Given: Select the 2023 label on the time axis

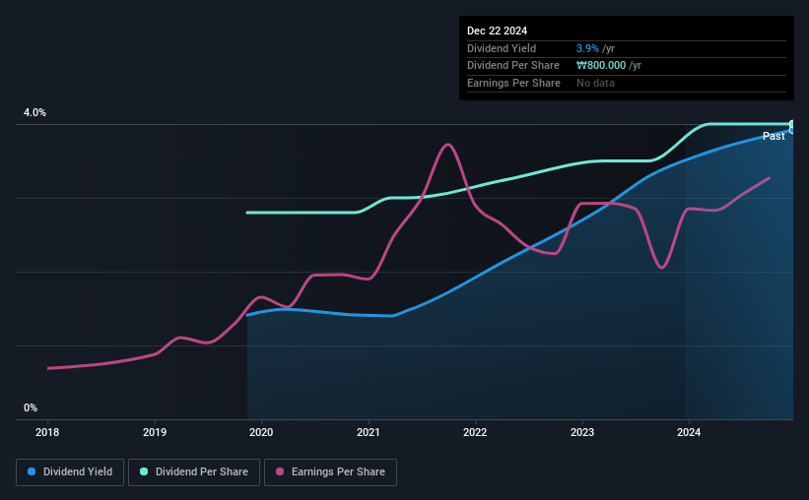Looking at the screenshot, I should [582, 432].
